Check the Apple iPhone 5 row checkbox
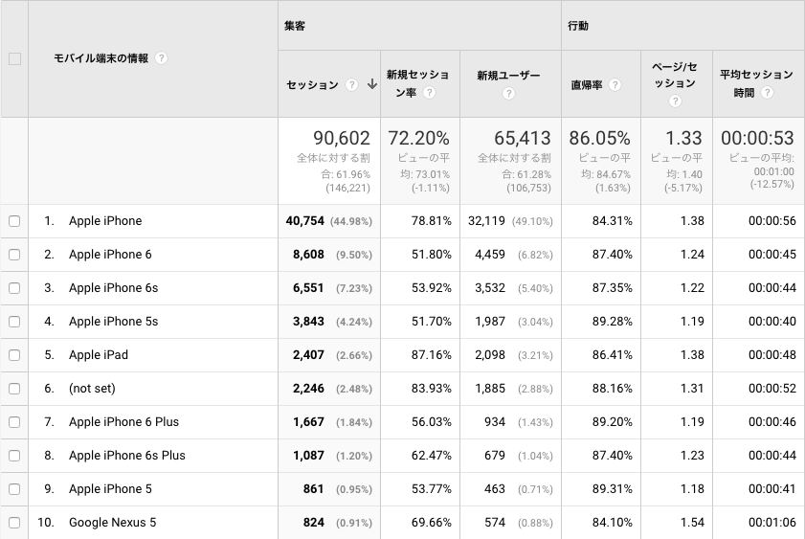 [14, 489]
